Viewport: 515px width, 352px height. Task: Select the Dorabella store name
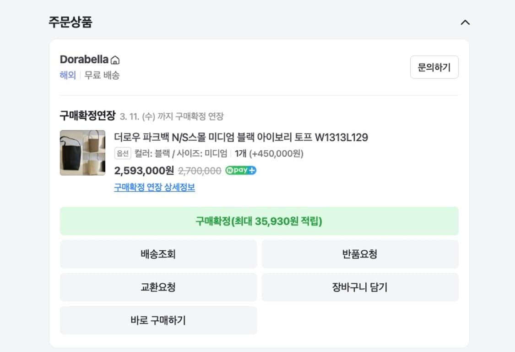point(85,59)
